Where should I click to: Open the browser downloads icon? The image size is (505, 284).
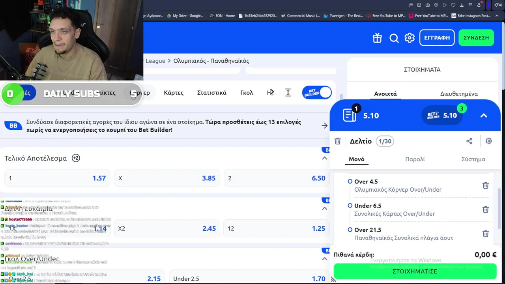(x=462, y=5)
